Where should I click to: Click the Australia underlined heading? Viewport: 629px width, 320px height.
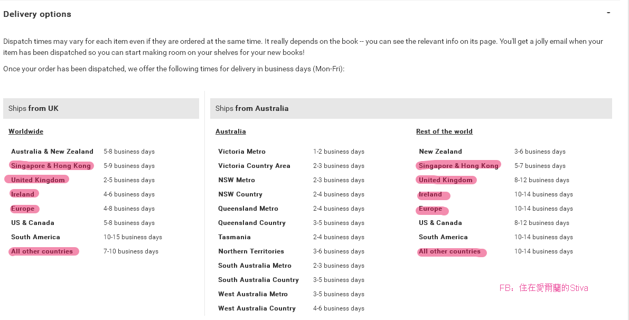[231, 131]
